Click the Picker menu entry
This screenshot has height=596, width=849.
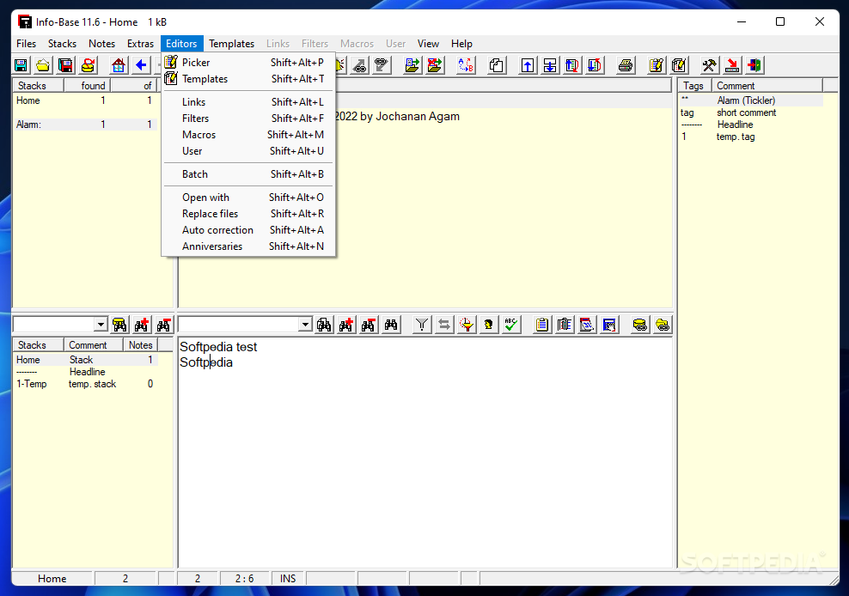pos(248,62)
